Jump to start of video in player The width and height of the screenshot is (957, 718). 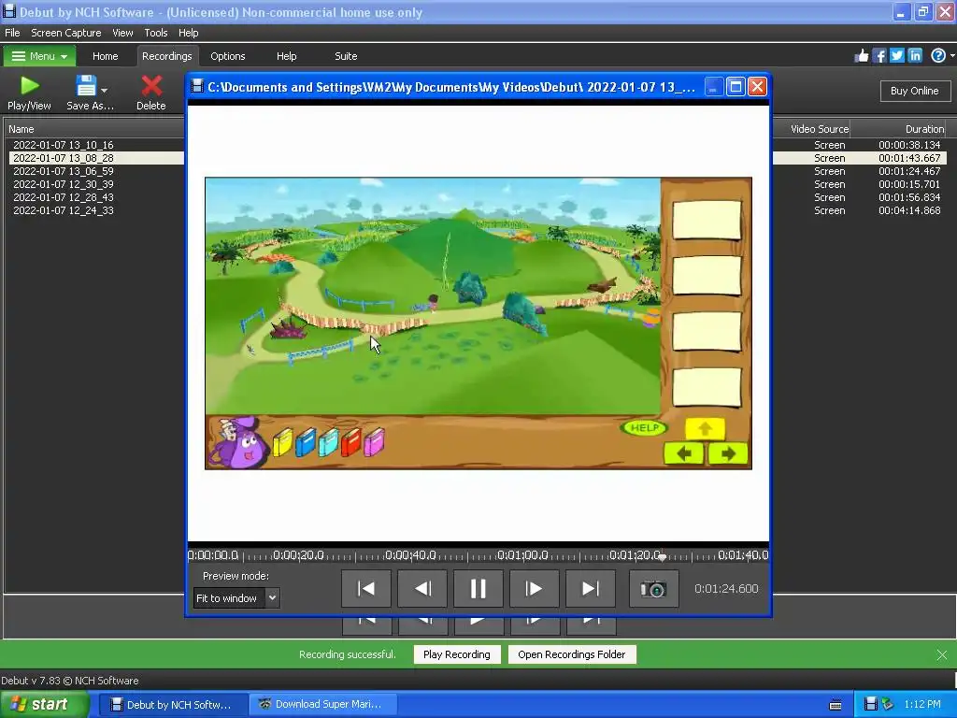click(366, 589)
